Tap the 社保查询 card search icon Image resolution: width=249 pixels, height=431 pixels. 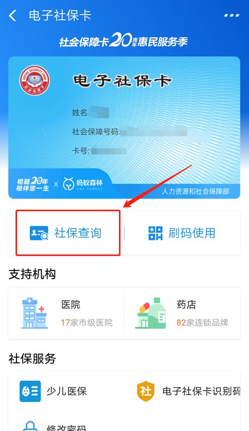tap(39, 233)
